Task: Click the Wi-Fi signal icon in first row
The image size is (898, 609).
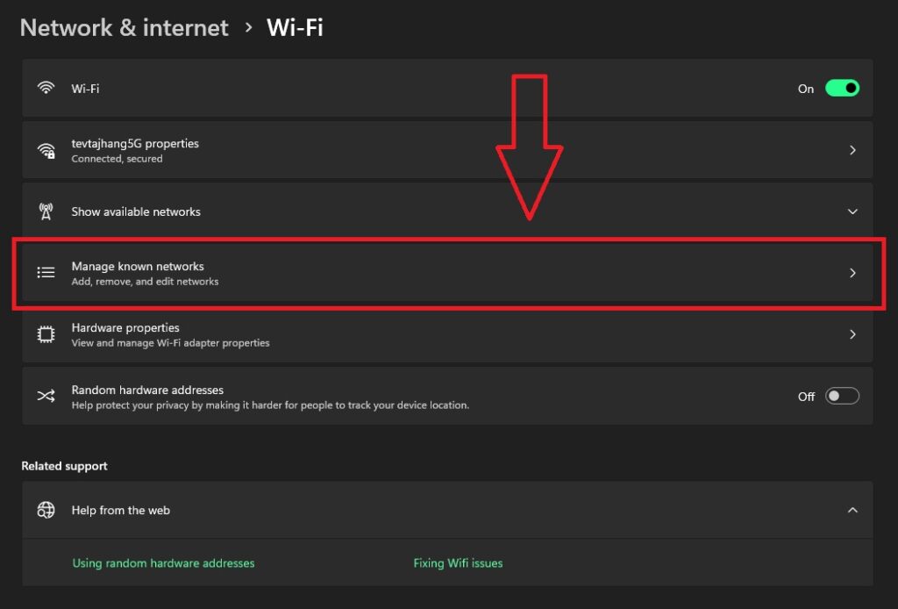Action: pyautogui.click(x=46, y=89)
